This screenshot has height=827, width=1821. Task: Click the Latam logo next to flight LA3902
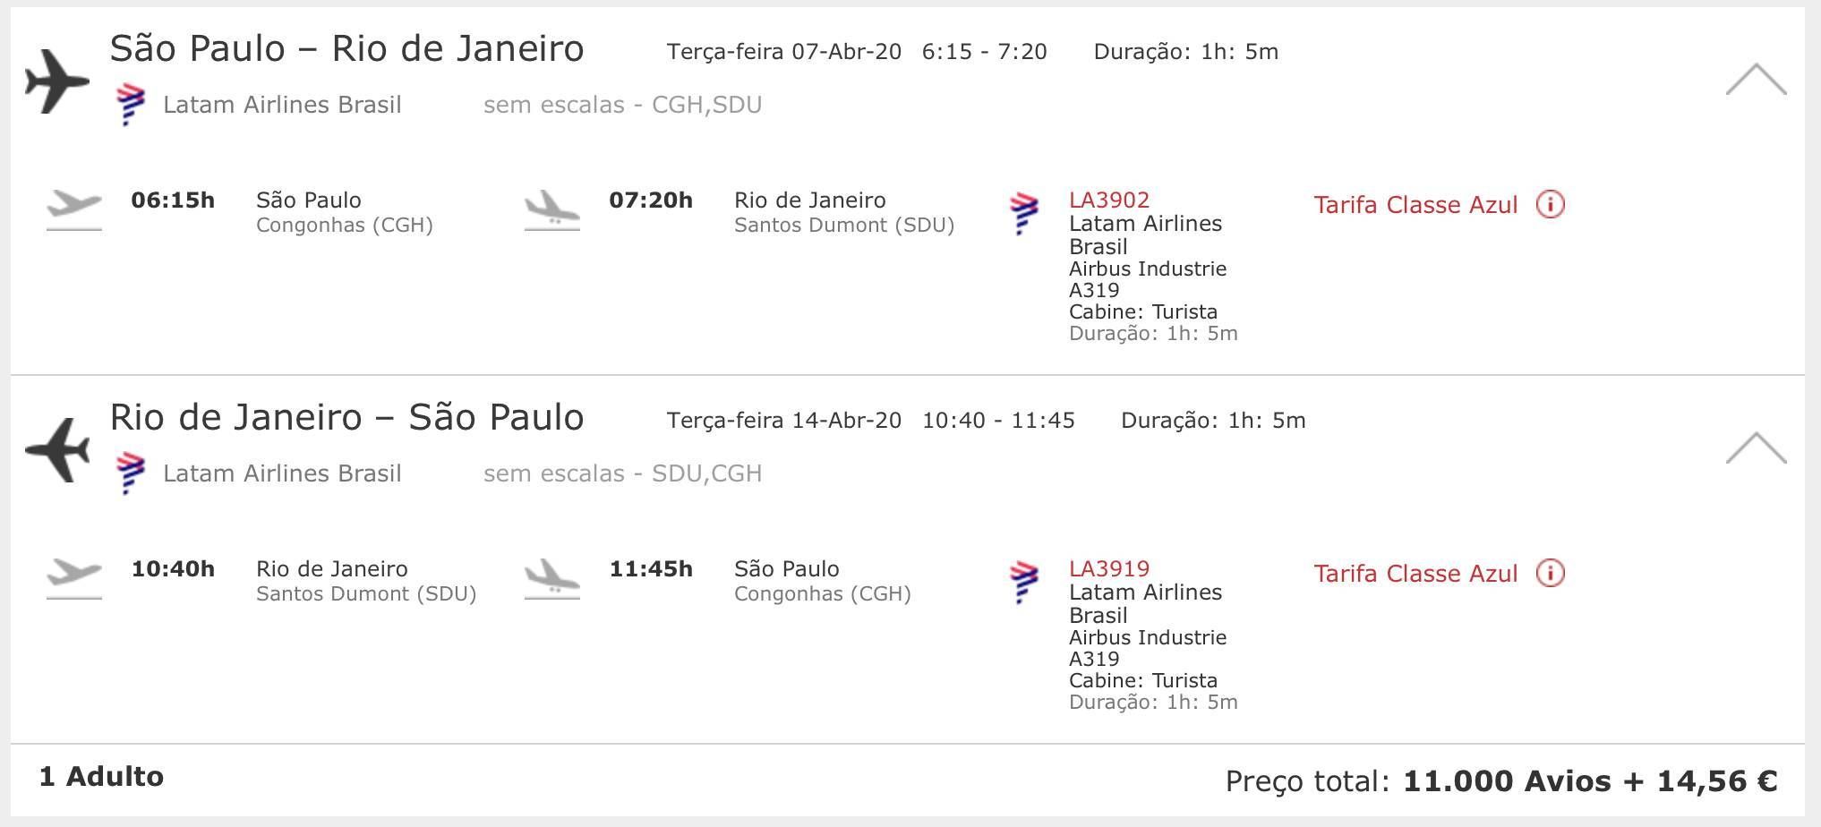click(1024, 214)
